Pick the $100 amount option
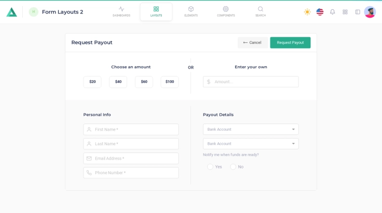The height and width of the screenshot is (213, 382). 170,82
